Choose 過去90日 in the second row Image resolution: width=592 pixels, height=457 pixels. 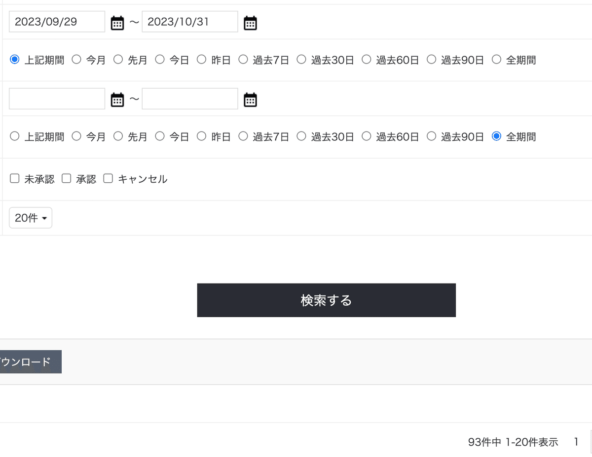click(431, 136)
